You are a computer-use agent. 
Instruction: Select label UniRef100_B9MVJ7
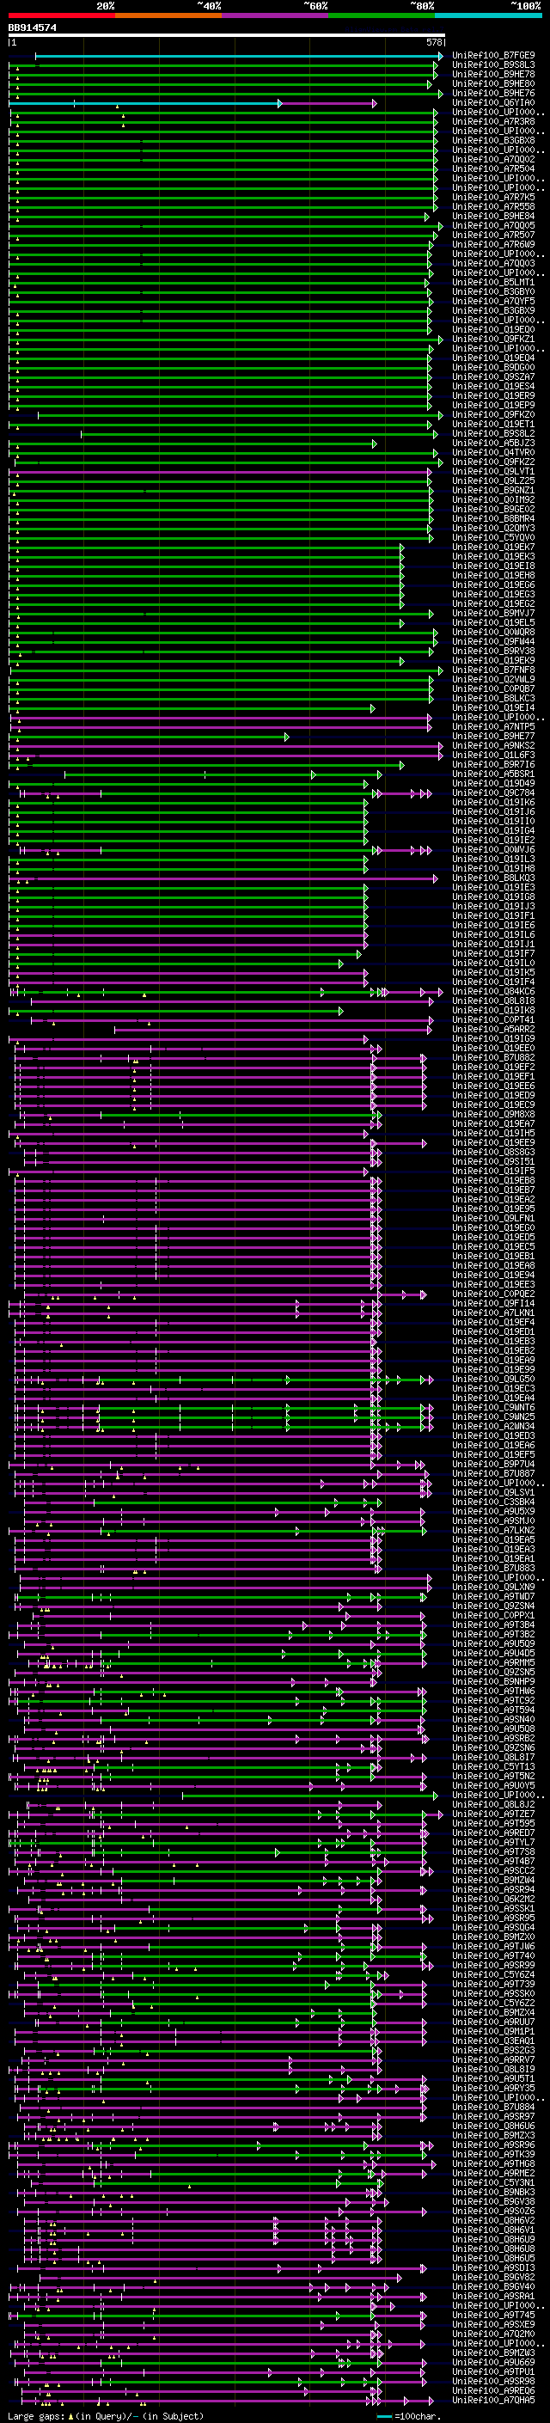tap(493, 614)
